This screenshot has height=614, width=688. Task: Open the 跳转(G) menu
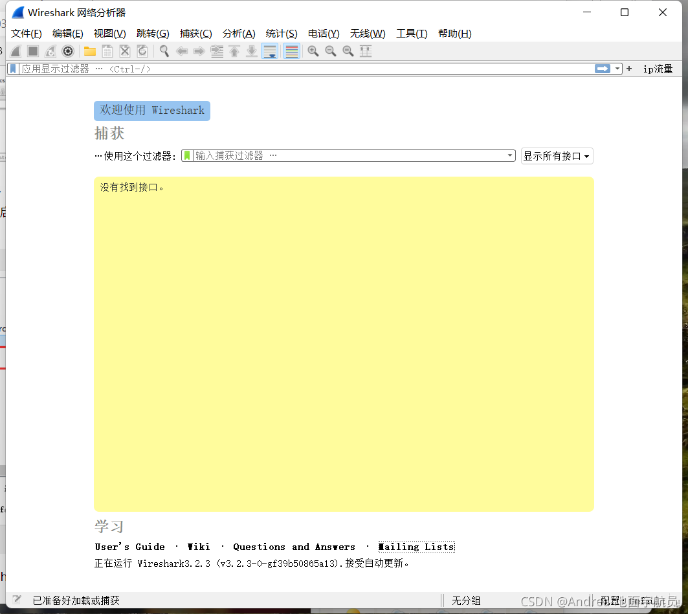(153, 34)
